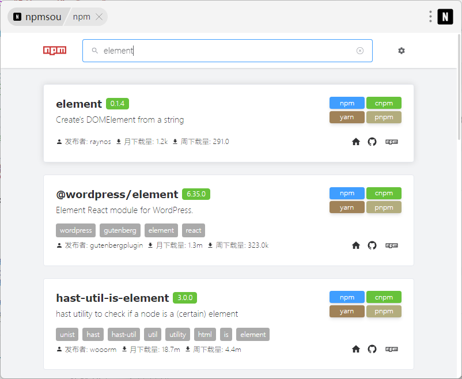Clear the search field with the X icon
Screen dimensions: 462x379
pos(360,51)
